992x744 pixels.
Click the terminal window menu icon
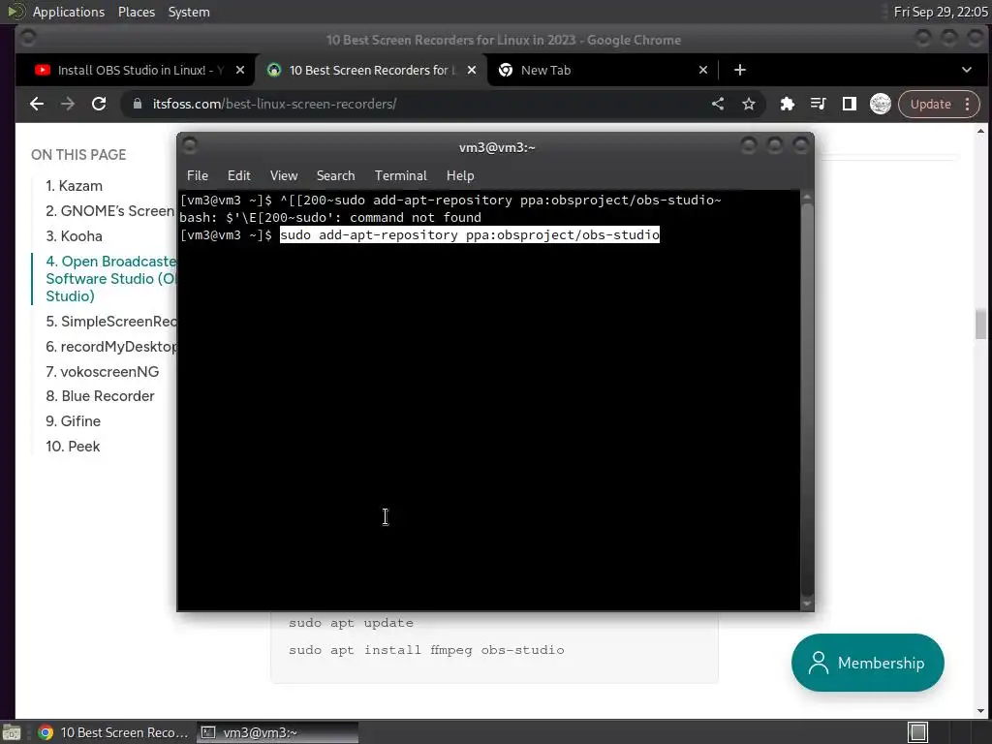point(189,146)
